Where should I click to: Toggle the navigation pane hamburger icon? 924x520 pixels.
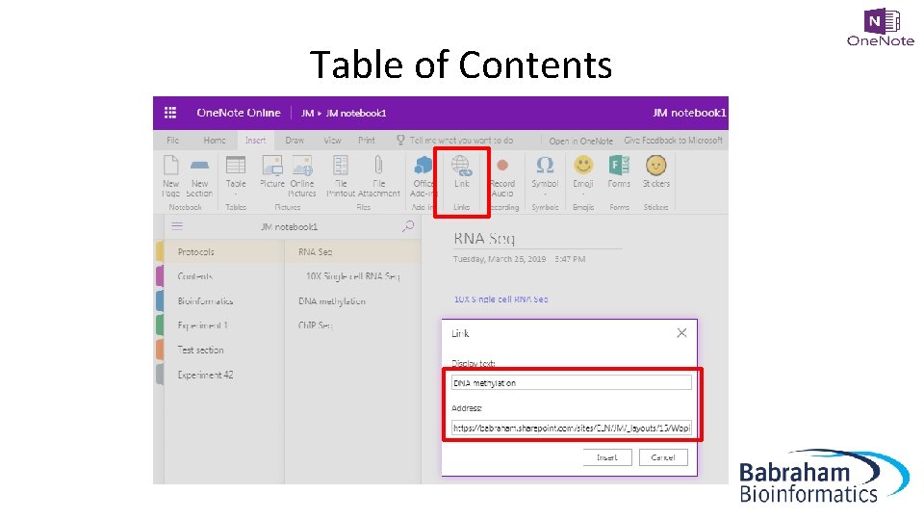(x=177, y=225)
